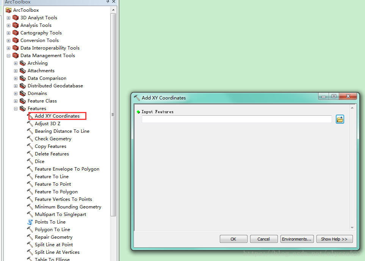
Task: Click the Conversion Tools toolbox icon
Action: pos(16,40)
